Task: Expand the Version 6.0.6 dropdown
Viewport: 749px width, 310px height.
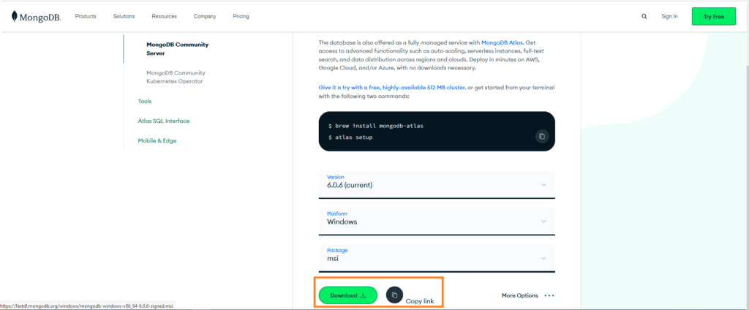Action: click(x=437, y=184)
